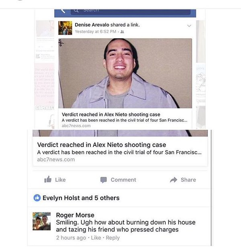Share the post using arrow icon
Image resolution: width=241 pixels, height=247 pixels.
click(183, 180)
